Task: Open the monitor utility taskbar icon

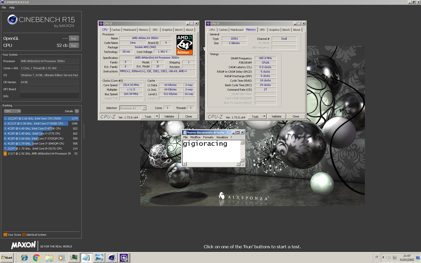Action: (74, 257)
